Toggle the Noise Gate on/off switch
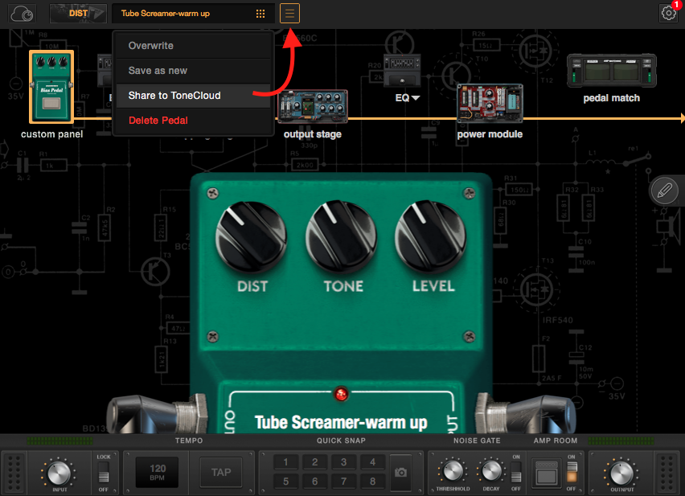The width and height of the screenshot is (685, 496). [x=515, y=472]
